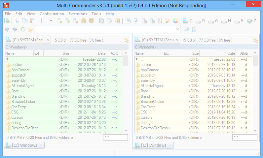Sort left panel by Size column
263x158 pixels.
(x=57, y=53)
